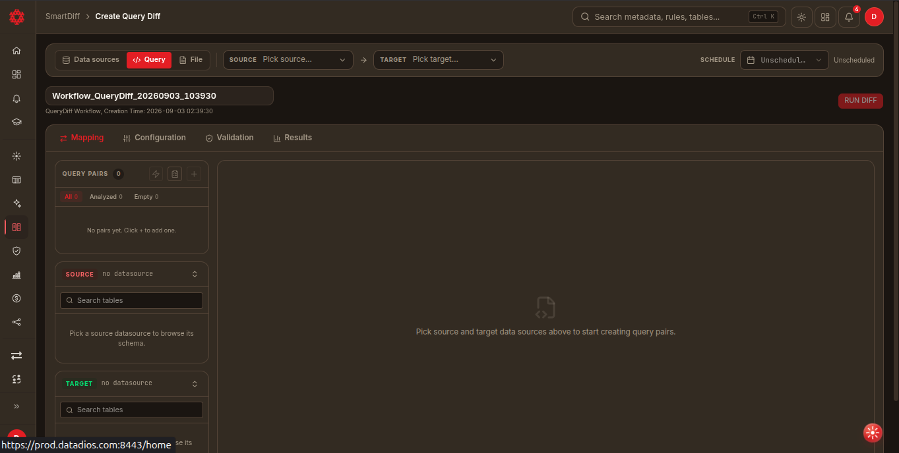Click the lightning bolt icon in Query Pairs

pyautogui.click(x=156, y=174)
